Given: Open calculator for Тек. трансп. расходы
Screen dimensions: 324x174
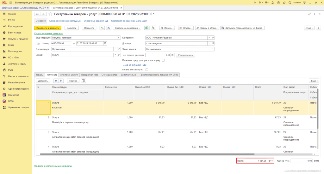Looking at the screenshot, I should tap(172, 55).
